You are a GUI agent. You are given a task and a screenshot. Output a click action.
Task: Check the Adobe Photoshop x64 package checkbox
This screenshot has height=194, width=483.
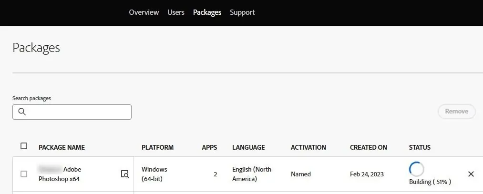point(24,174)
